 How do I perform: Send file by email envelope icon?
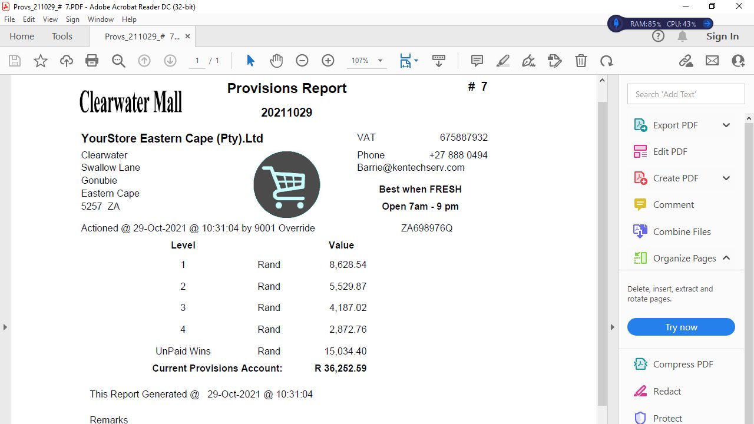712,61
